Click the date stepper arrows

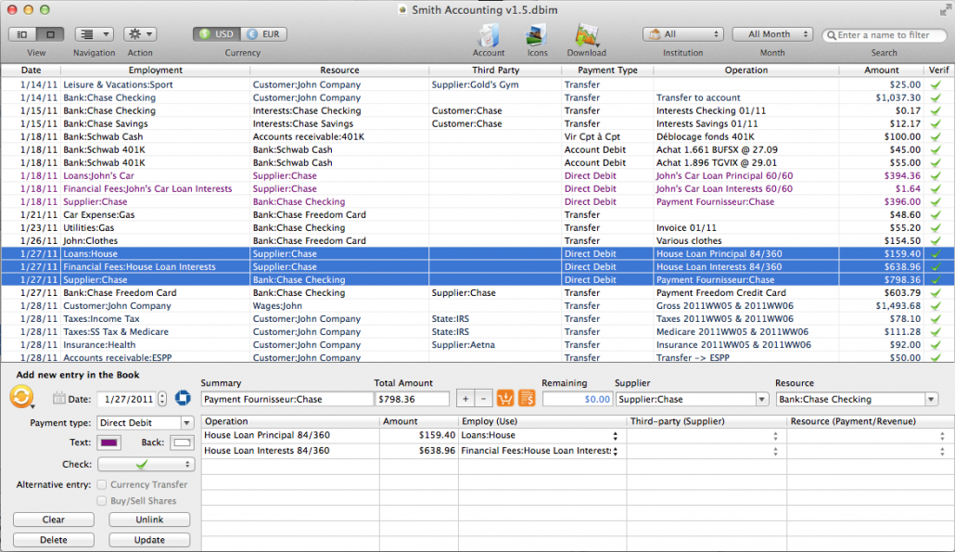(x=162, y=399)
